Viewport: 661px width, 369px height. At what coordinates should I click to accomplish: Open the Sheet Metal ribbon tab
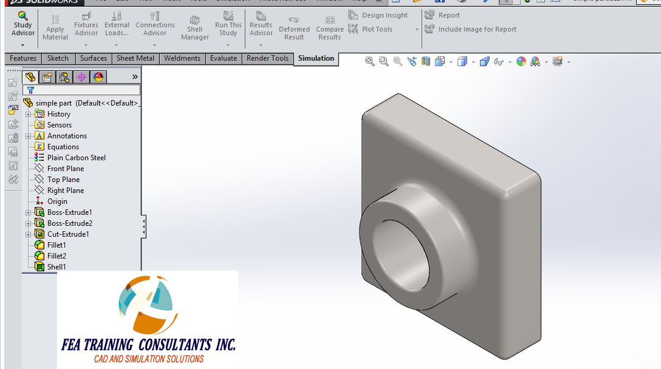coord(135,58)
